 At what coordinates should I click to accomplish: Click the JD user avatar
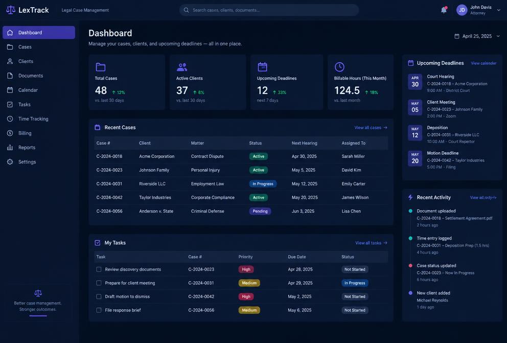point(462,10)
